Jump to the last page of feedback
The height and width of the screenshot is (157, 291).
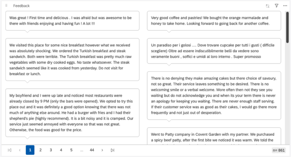[112, 150]
